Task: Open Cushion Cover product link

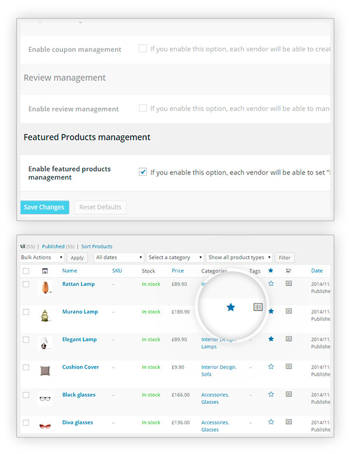Action: (x=80, y=367)
